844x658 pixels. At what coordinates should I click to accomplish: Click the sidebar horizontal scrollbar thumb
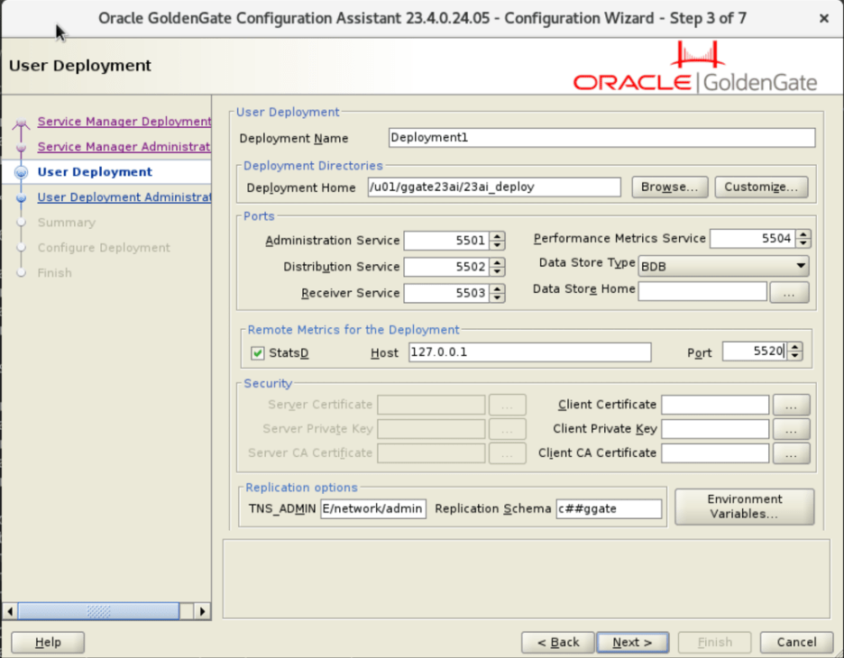point(98,611)
